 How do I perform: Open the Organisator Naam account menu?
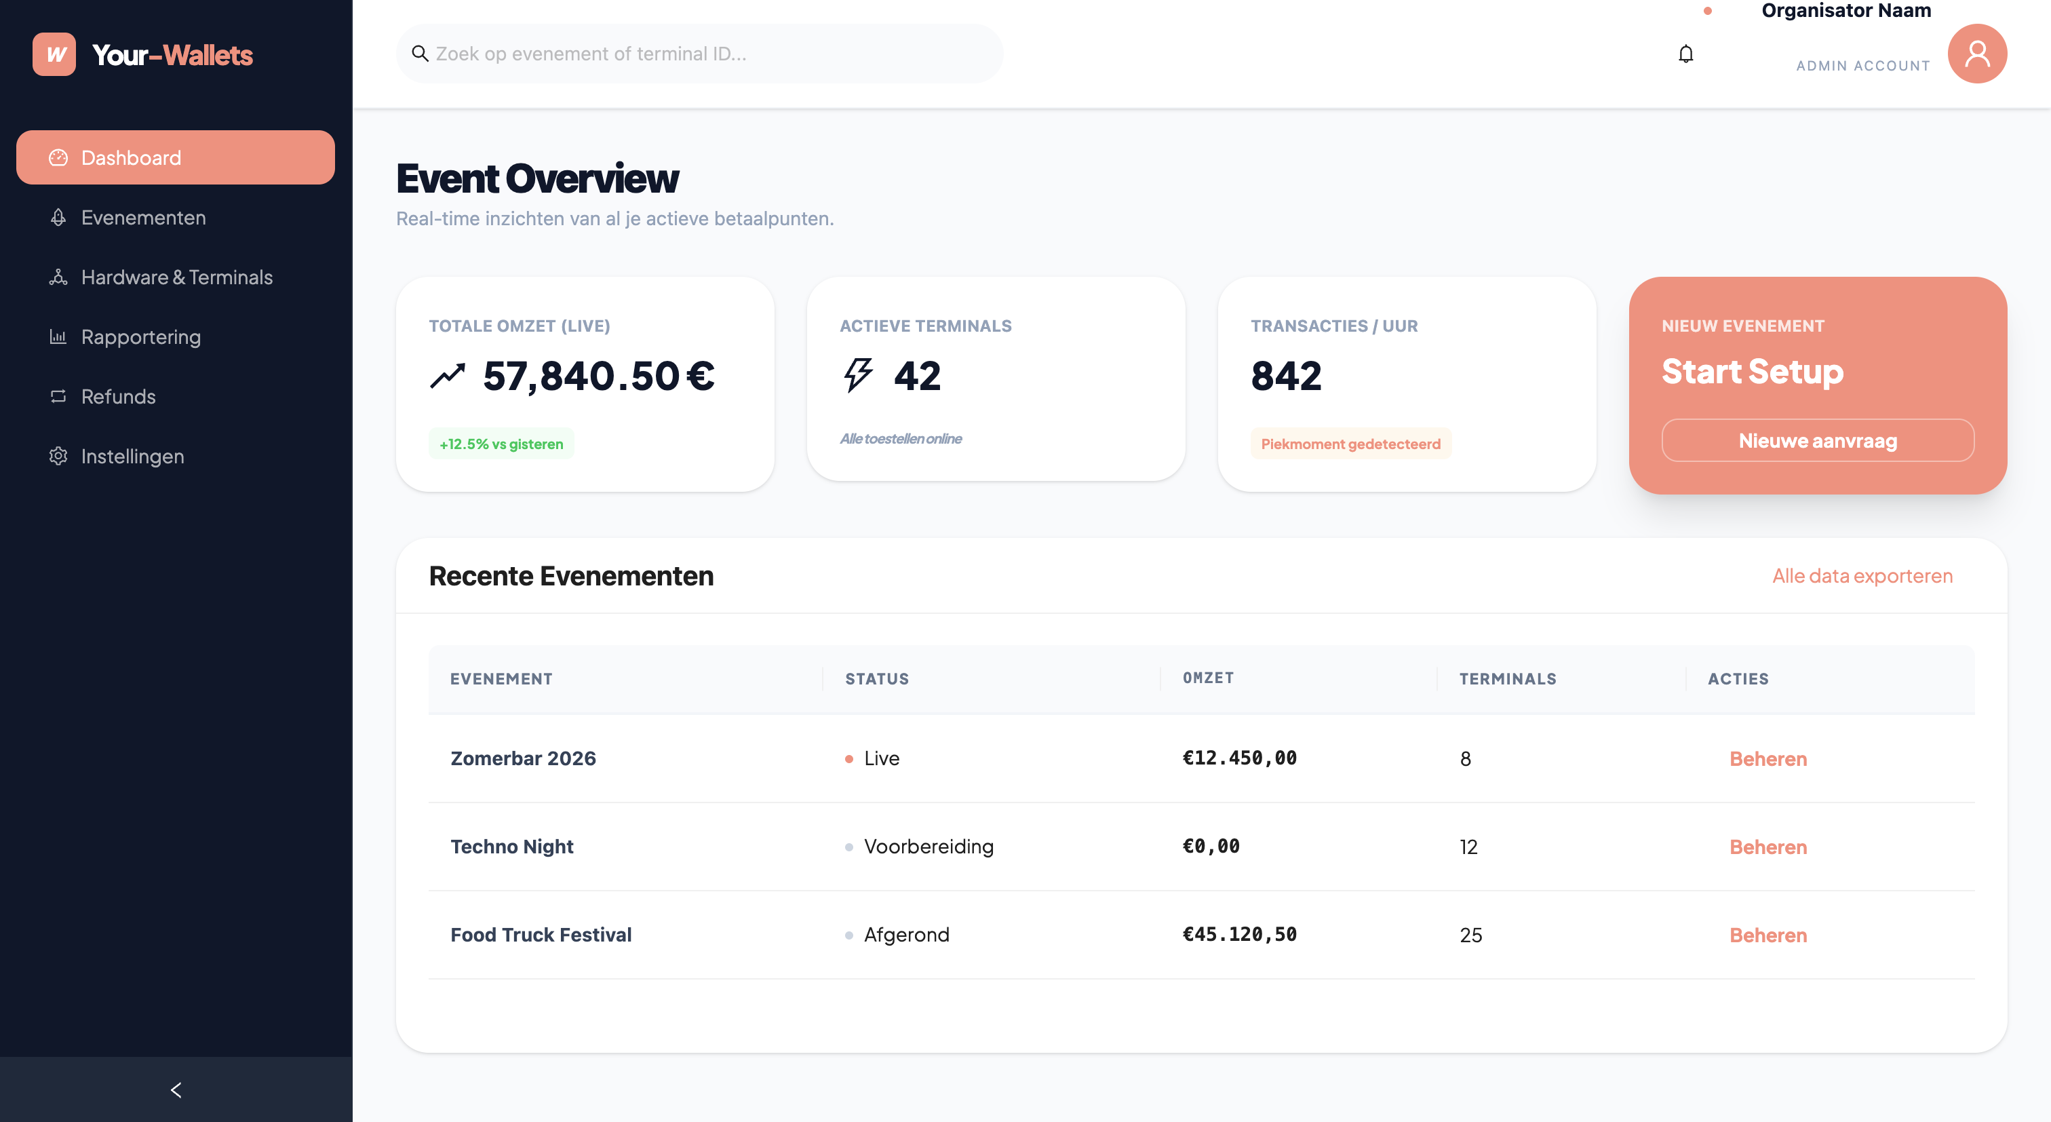pos(1845,10)
